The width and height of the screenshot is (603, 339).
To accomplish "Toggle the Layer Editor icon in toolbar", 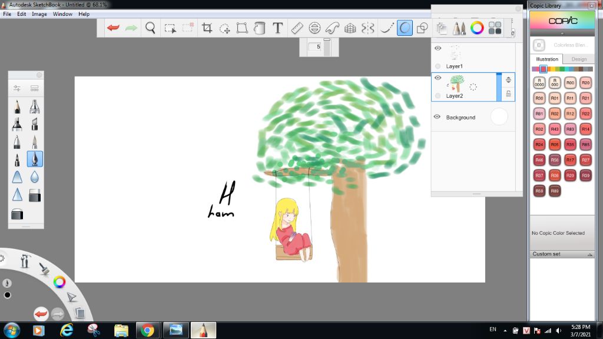I will 442,28.
